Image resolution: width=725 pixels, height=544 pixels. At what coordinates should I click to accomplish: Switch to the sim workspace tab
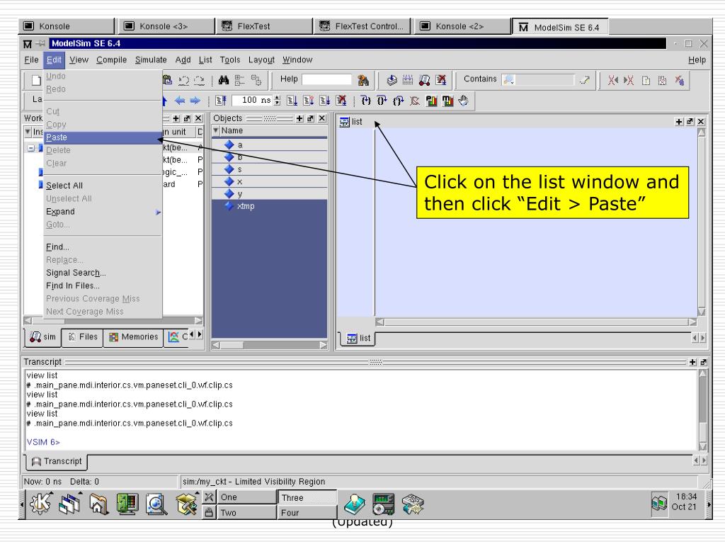click(x=42, y=337)
